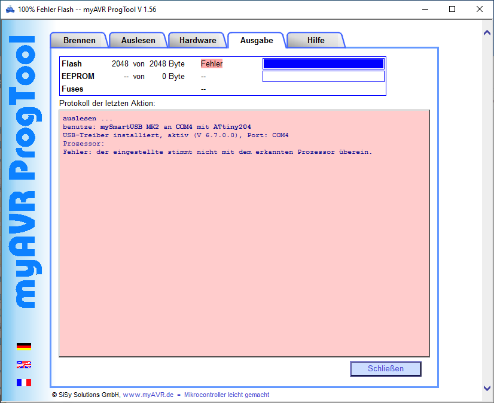Click the 'Fehler: der eingestellte stimmt nicht' line

(x=217, y=152)
